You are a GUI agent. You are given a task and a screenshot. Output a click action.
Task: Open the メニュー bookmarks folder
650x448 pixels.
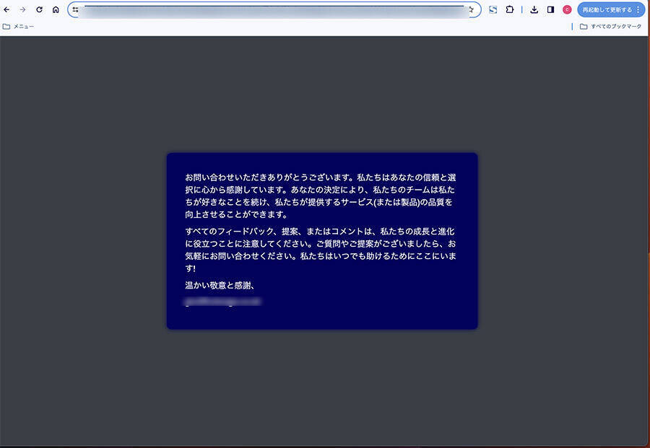(18, 27)
